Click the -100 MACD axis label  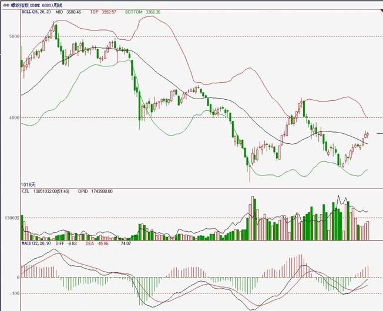tap(15, 293)
